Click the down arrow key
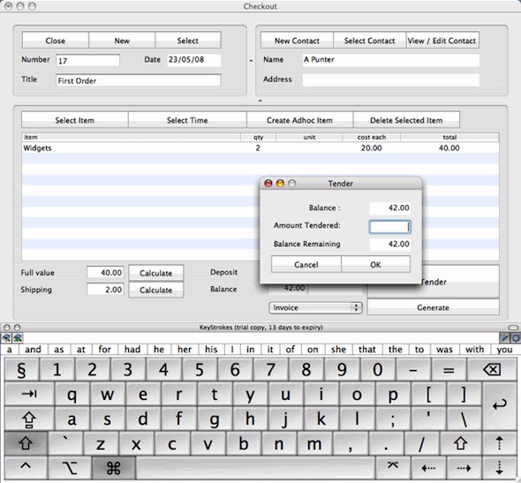 (x=500, y=468)
